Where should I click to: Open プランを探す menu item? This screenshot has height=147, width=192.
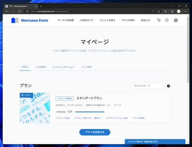coord(128,20)
